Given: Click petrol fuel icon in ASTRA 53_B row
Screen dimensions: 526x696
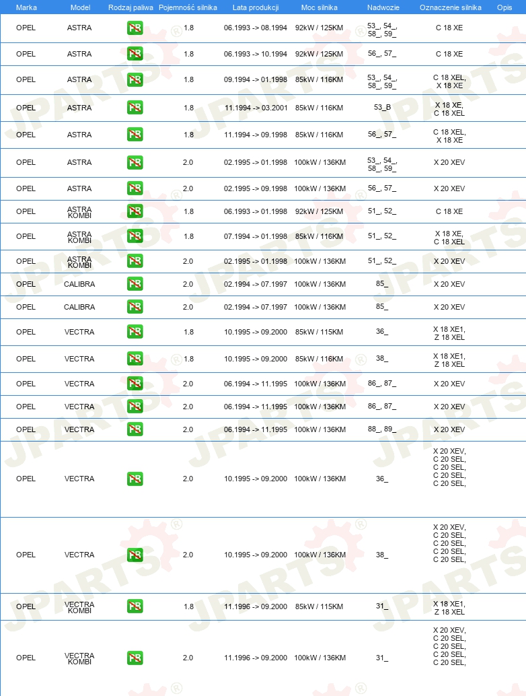Looking at the screenshot, I should tap(135, 108).
